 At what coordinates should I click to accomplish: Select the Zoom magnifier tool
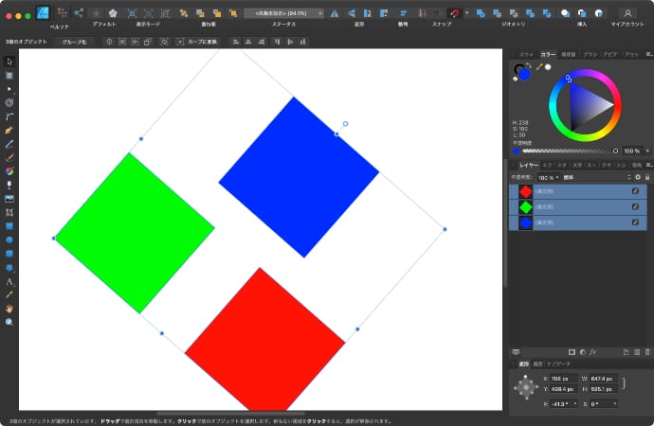coord(9,322)
